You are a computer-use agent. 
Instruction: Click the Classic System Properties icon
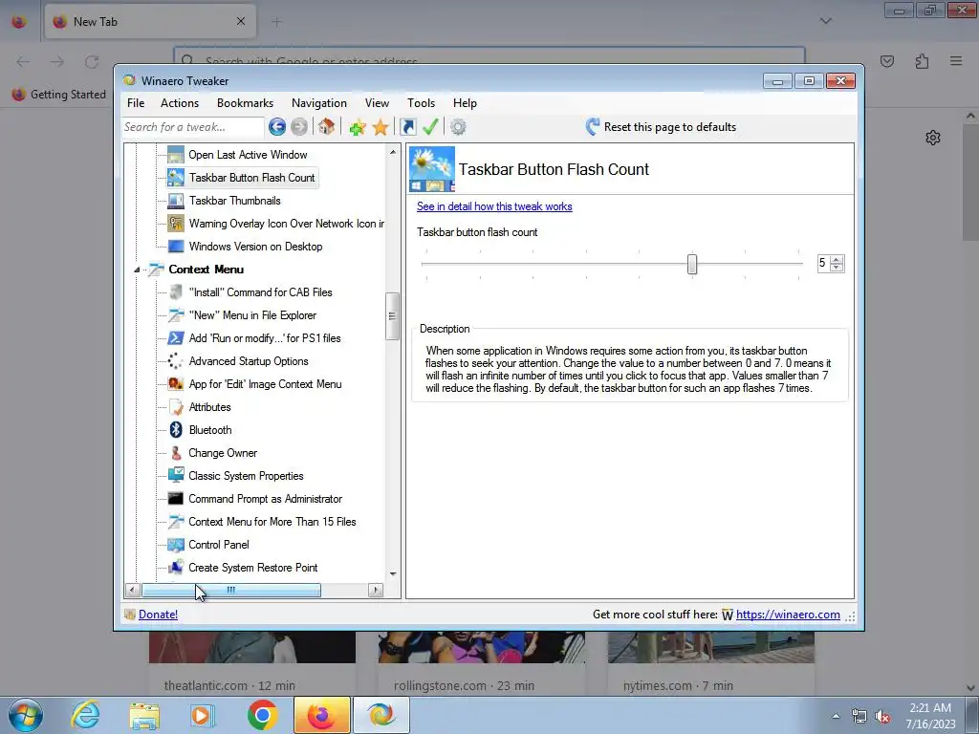[176, 475]
